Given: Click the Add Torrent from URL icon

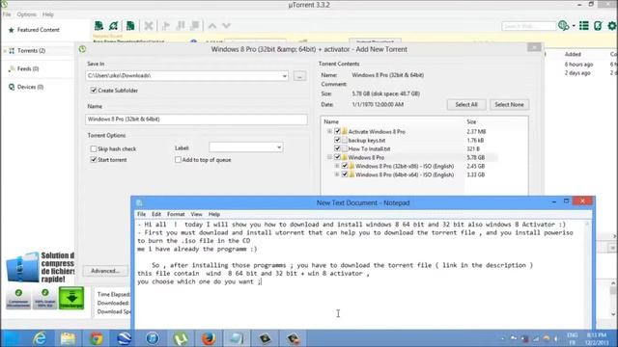Looking at the screenshot, I should (114, 26).
